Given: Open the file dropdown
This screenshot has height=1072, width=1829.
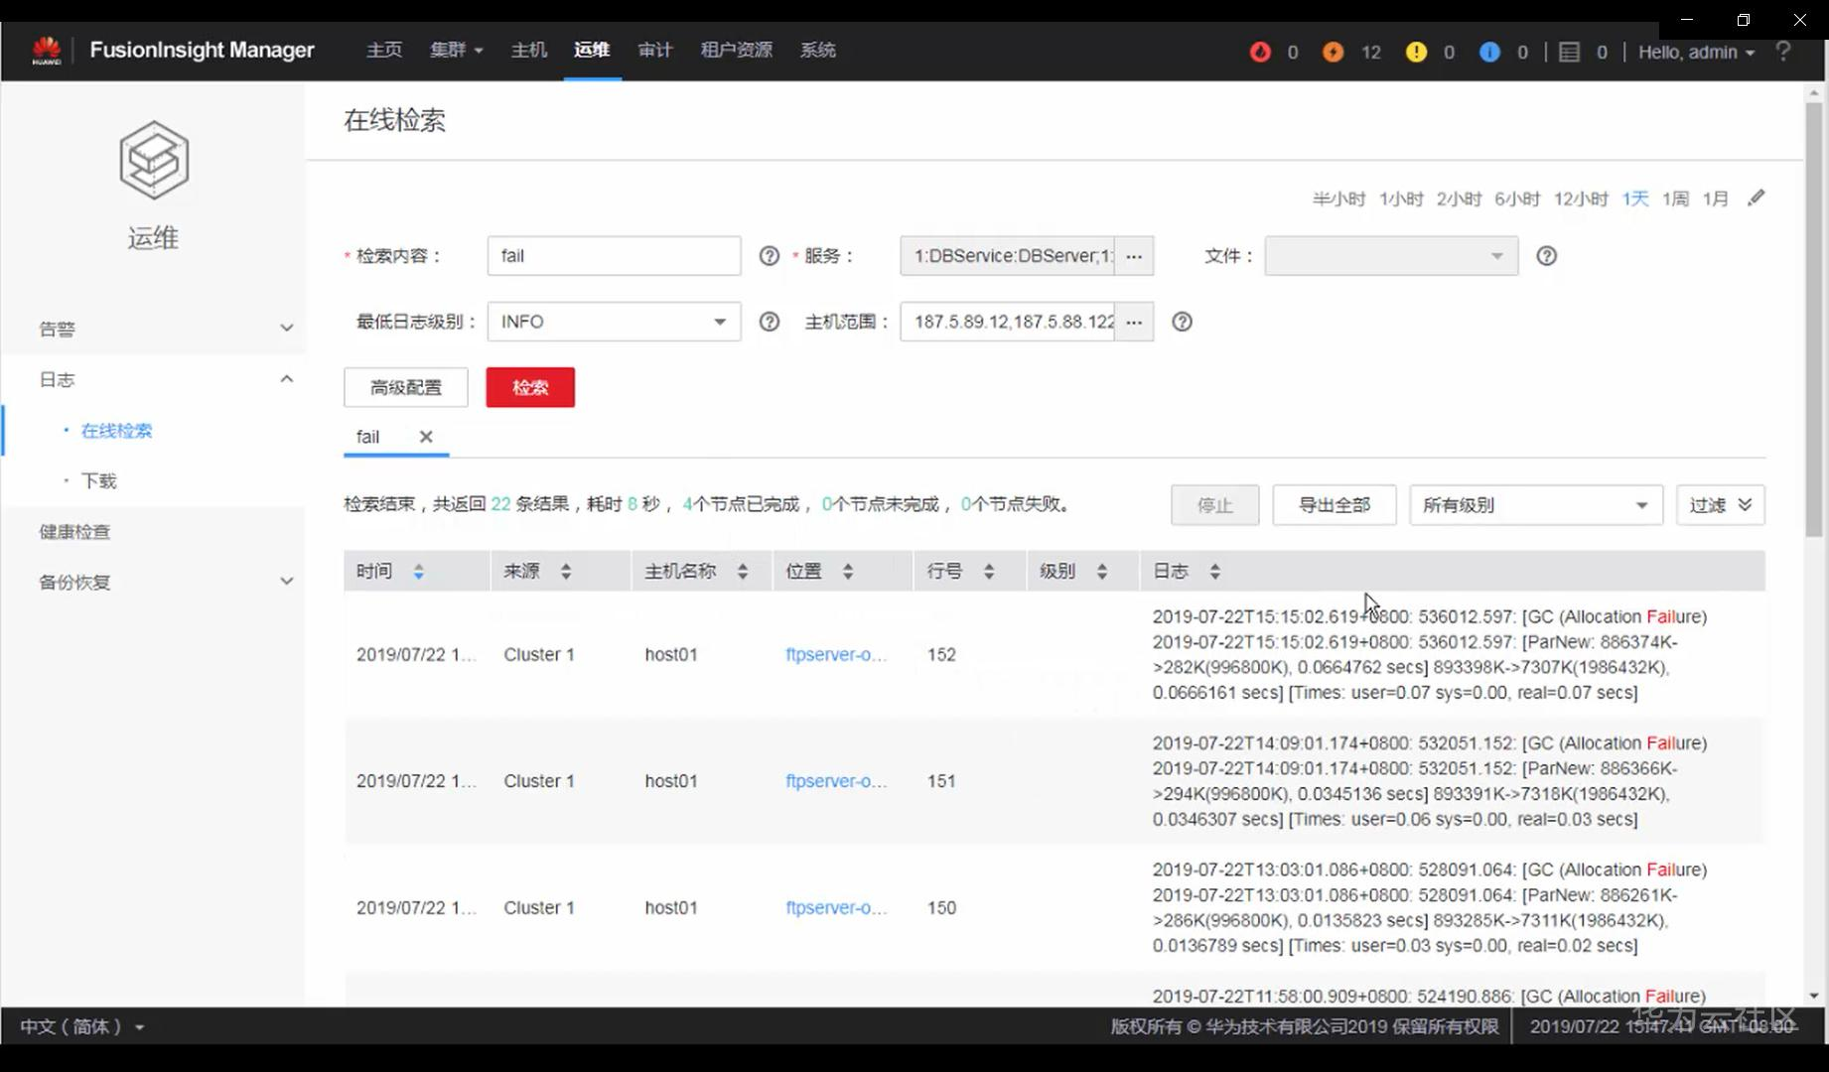Looking at the screenshot, I should coord(1391,256).
